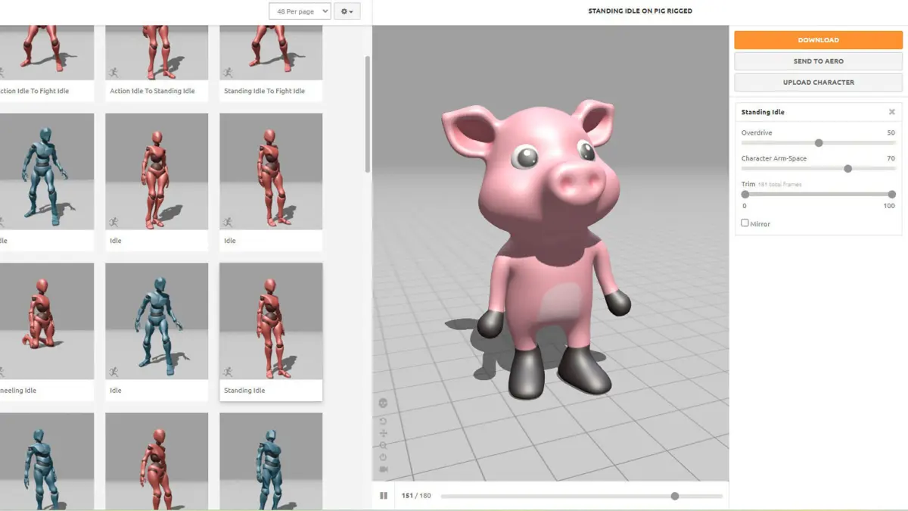Select the zoom magnifier icon in viewport
908x511 pixels.
[383, 445]
